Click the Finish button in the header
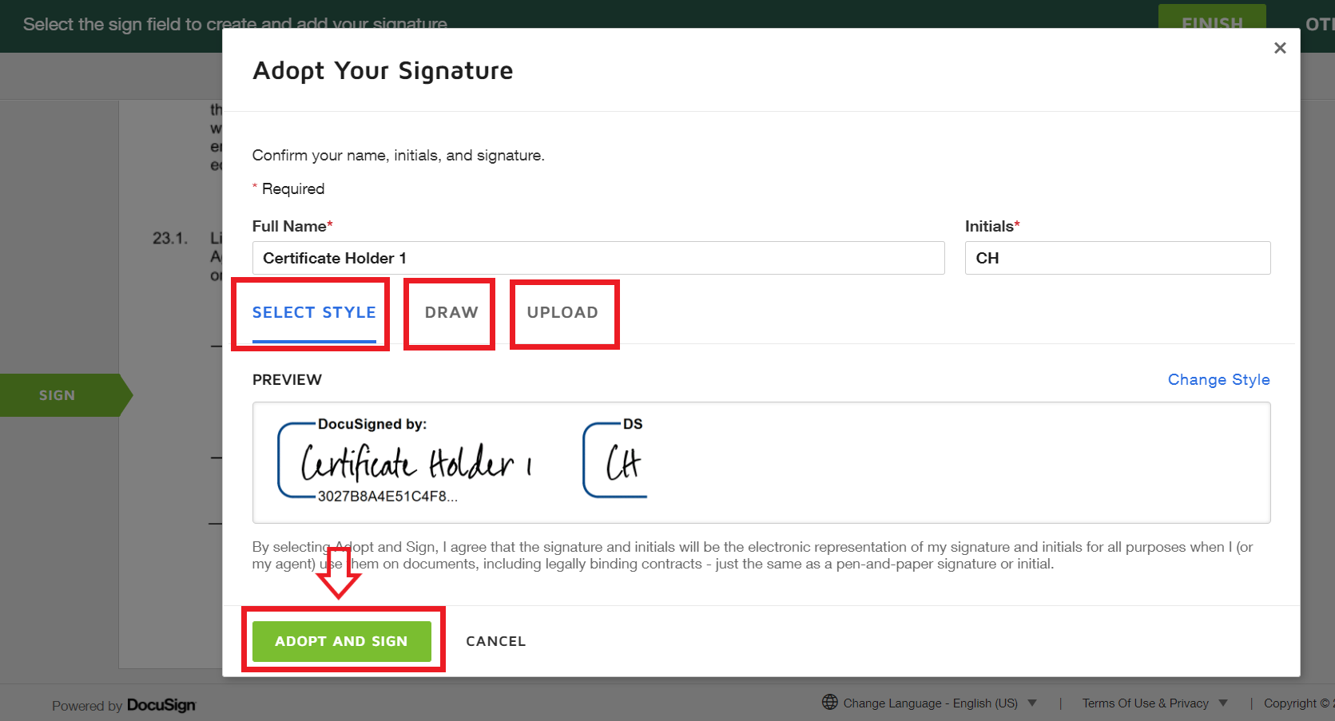Image resolution: width=1335 pixels, height=721 pixels. 1211,22
